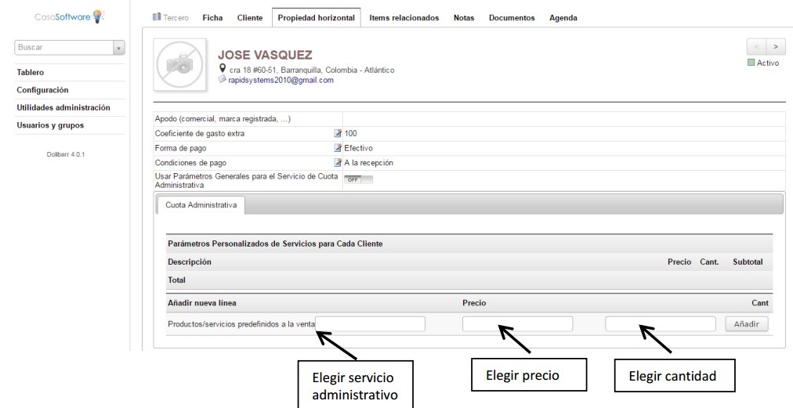
Task: Click edit icon for Condiciones de pago
Action: pos(338,163)
